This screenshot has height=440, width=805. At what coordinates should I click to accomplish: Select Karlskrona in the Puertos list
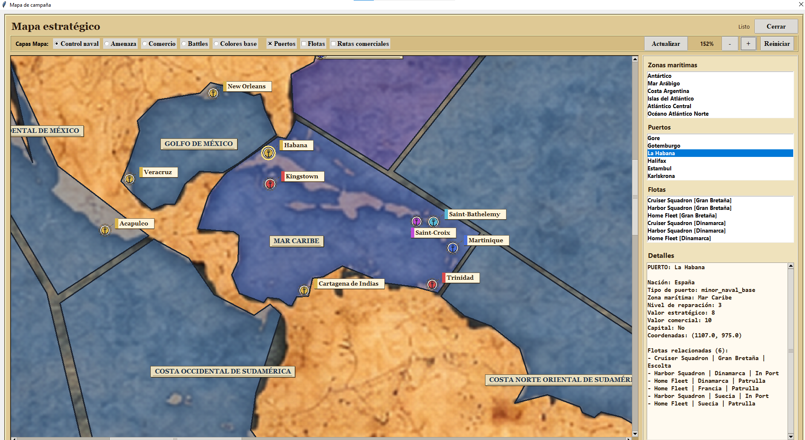click(720, 176)
